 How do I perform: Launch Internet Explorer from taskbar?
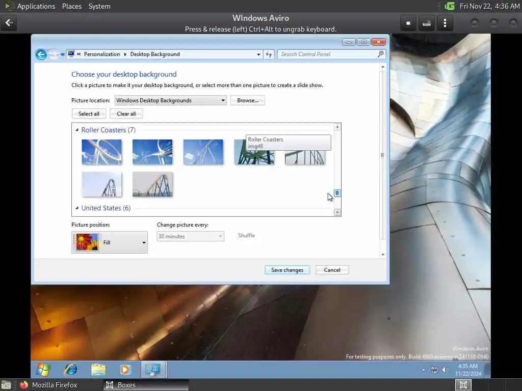coord(70,370)
